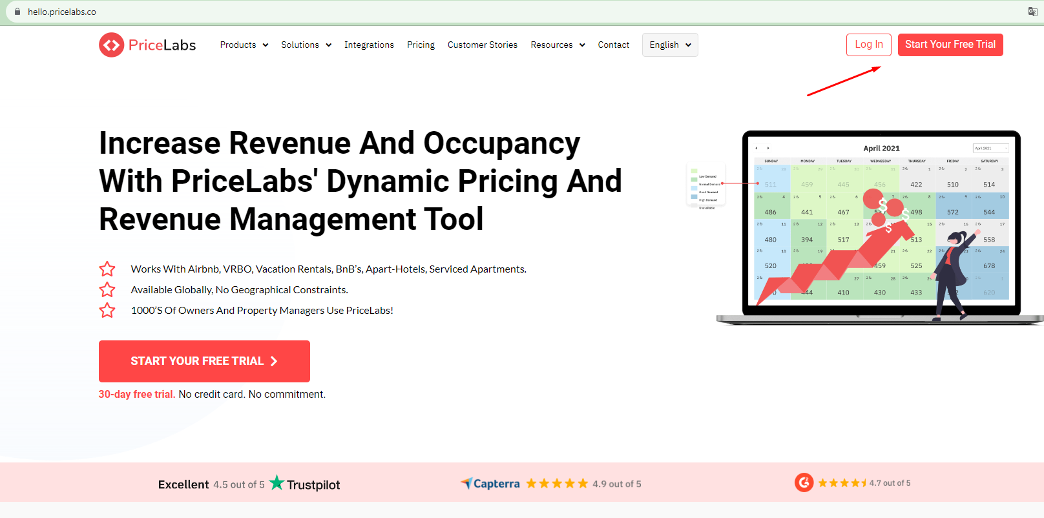1044x518 pixels.
Task: Click 'No credit card. No commitment.' text
Action: [x=252, y=394]
